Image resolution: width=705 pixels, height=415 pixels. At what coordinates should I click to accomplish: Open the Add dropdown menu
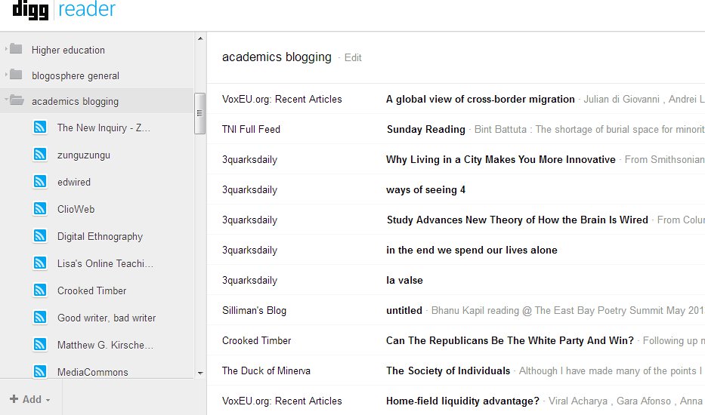pyautogui.click(x=30, y=399)
